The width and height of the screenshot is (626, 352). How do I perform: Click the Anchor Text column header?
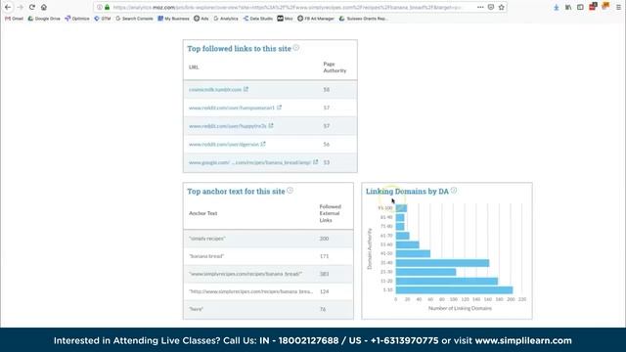(202, 213)
